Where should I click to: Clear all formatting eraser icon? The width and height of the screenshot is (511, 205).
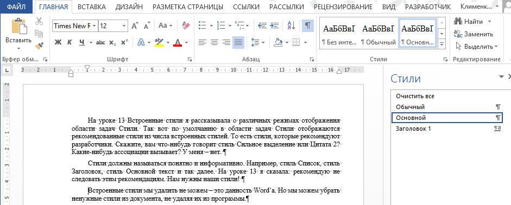click(x=186, y=25)
